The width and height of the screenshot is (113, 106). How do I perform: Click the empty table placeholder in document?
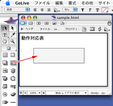coord(59,56)
